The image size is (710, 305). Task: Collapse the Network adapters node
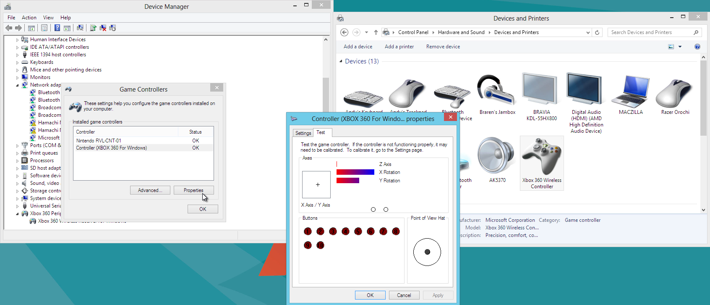(x=17, y=85)
